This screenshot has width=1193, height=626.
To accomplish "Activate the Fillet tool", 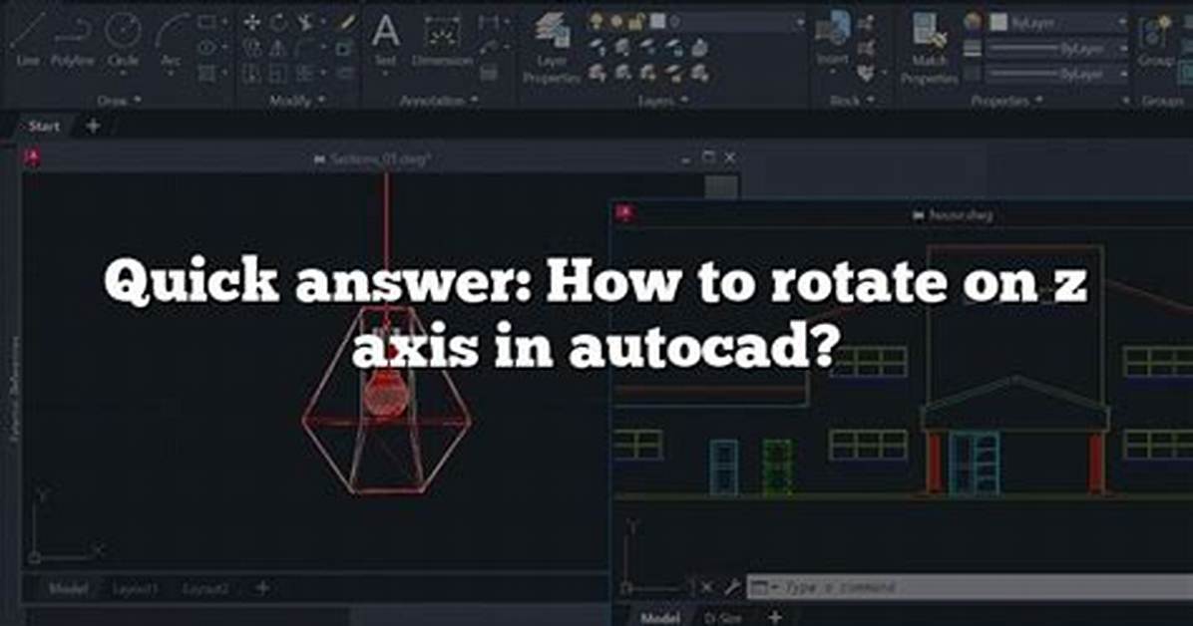I will [304, 48].
